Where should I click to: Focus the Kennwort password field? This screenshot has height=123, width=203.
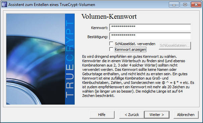(150, 27)
